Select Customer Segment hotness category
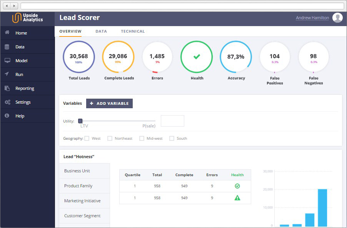Screen dimensions: 347x228 click(x=85, y=216)
